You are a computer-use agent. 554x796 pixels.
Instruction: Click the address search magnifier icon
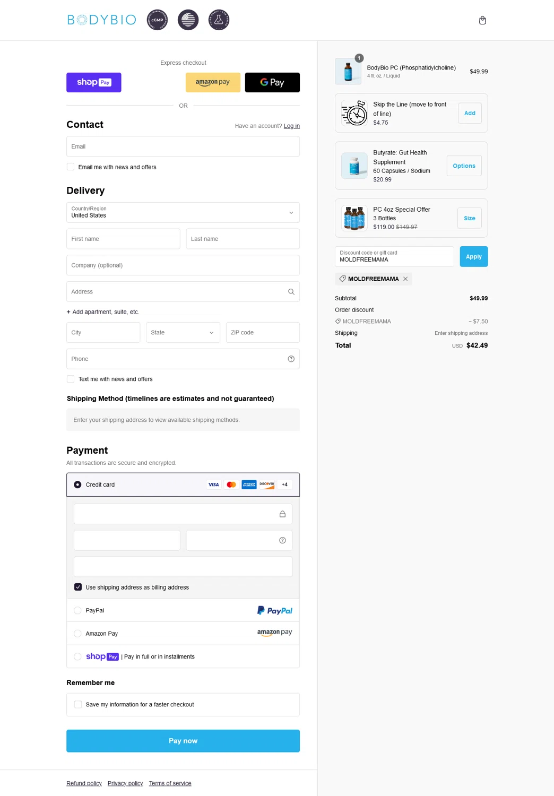tap(291, 292)
